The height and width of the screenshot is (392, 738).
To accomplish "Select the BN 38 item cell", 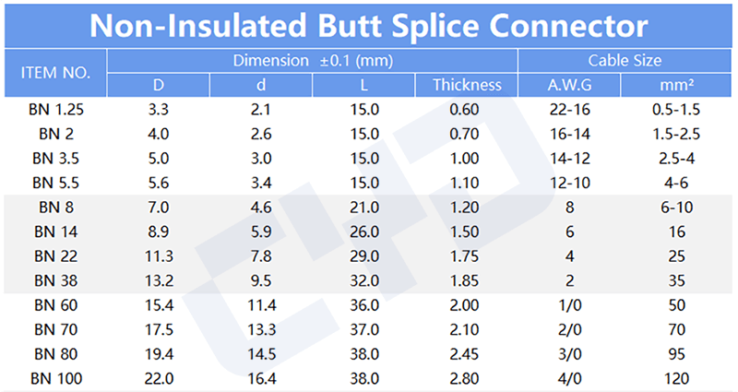I will 55,279.
